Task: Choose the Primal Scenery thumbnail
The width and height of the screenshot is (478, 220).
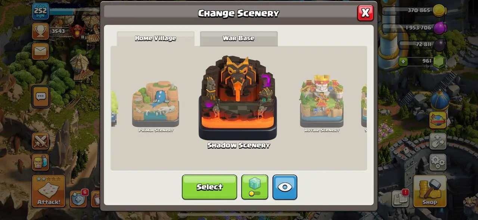Action: coord(156,106)
